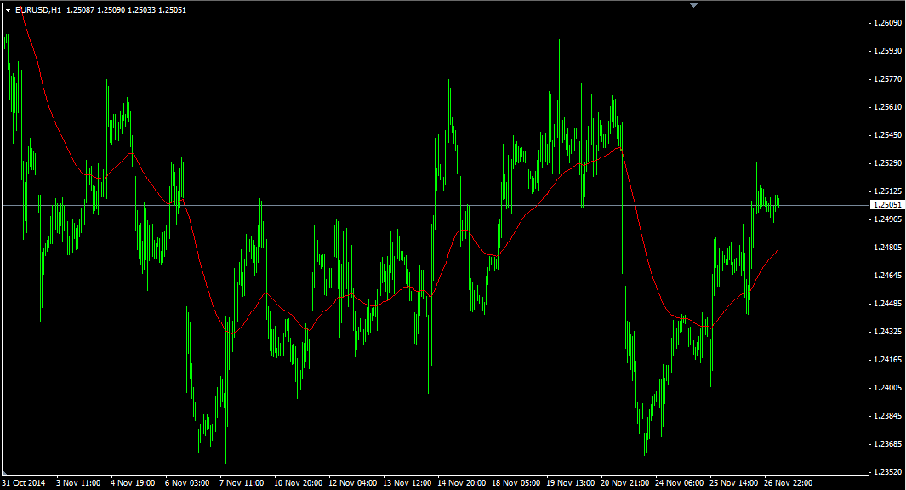This screenshot has width=906, height=490.
Task: Click the 1.24485 price scale label
Action: pos(887,304)
